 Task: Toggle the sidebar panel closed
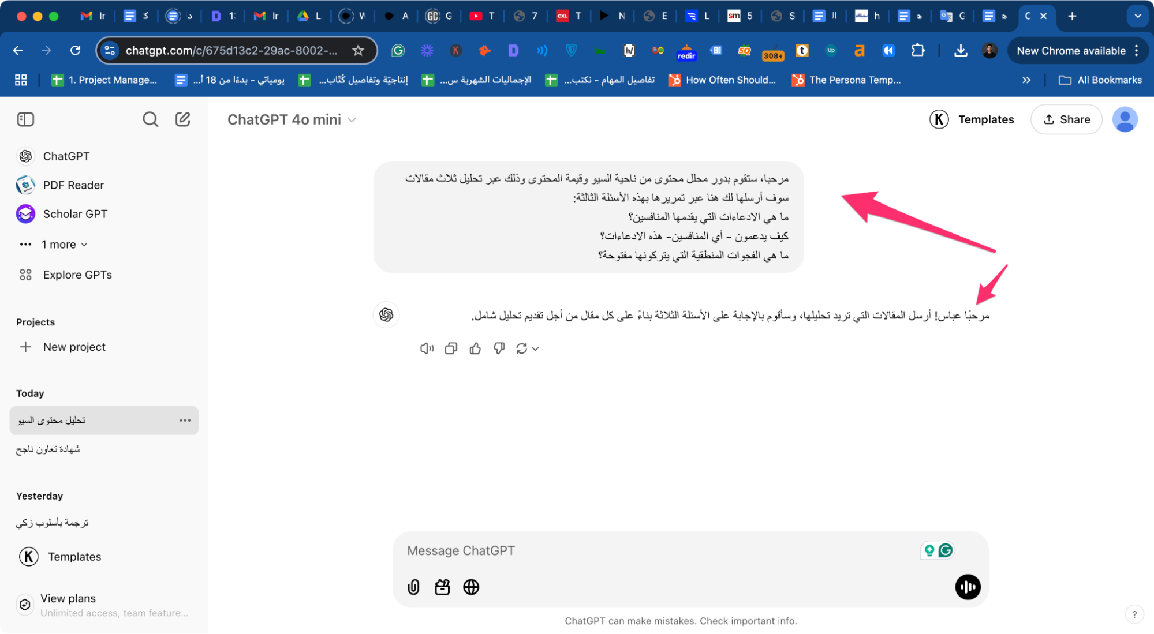pyautogui.click(x=25, y=119)
